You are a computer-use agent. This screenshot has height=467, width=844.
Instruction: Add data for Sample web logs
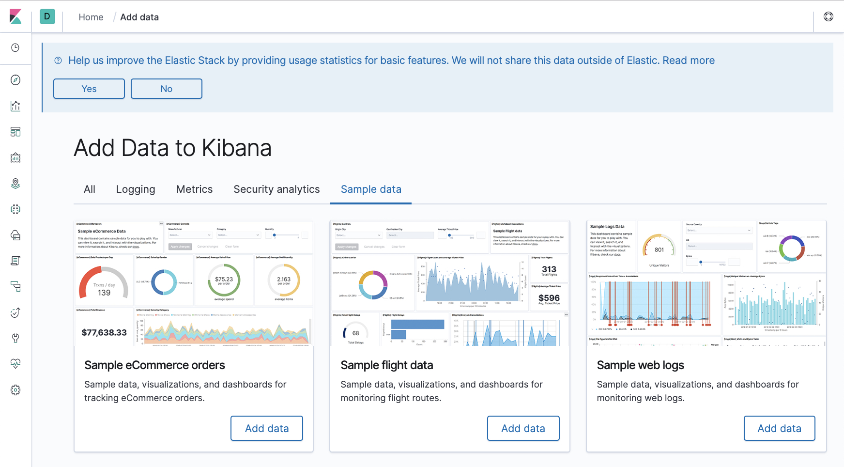click(x=780, y=428)
